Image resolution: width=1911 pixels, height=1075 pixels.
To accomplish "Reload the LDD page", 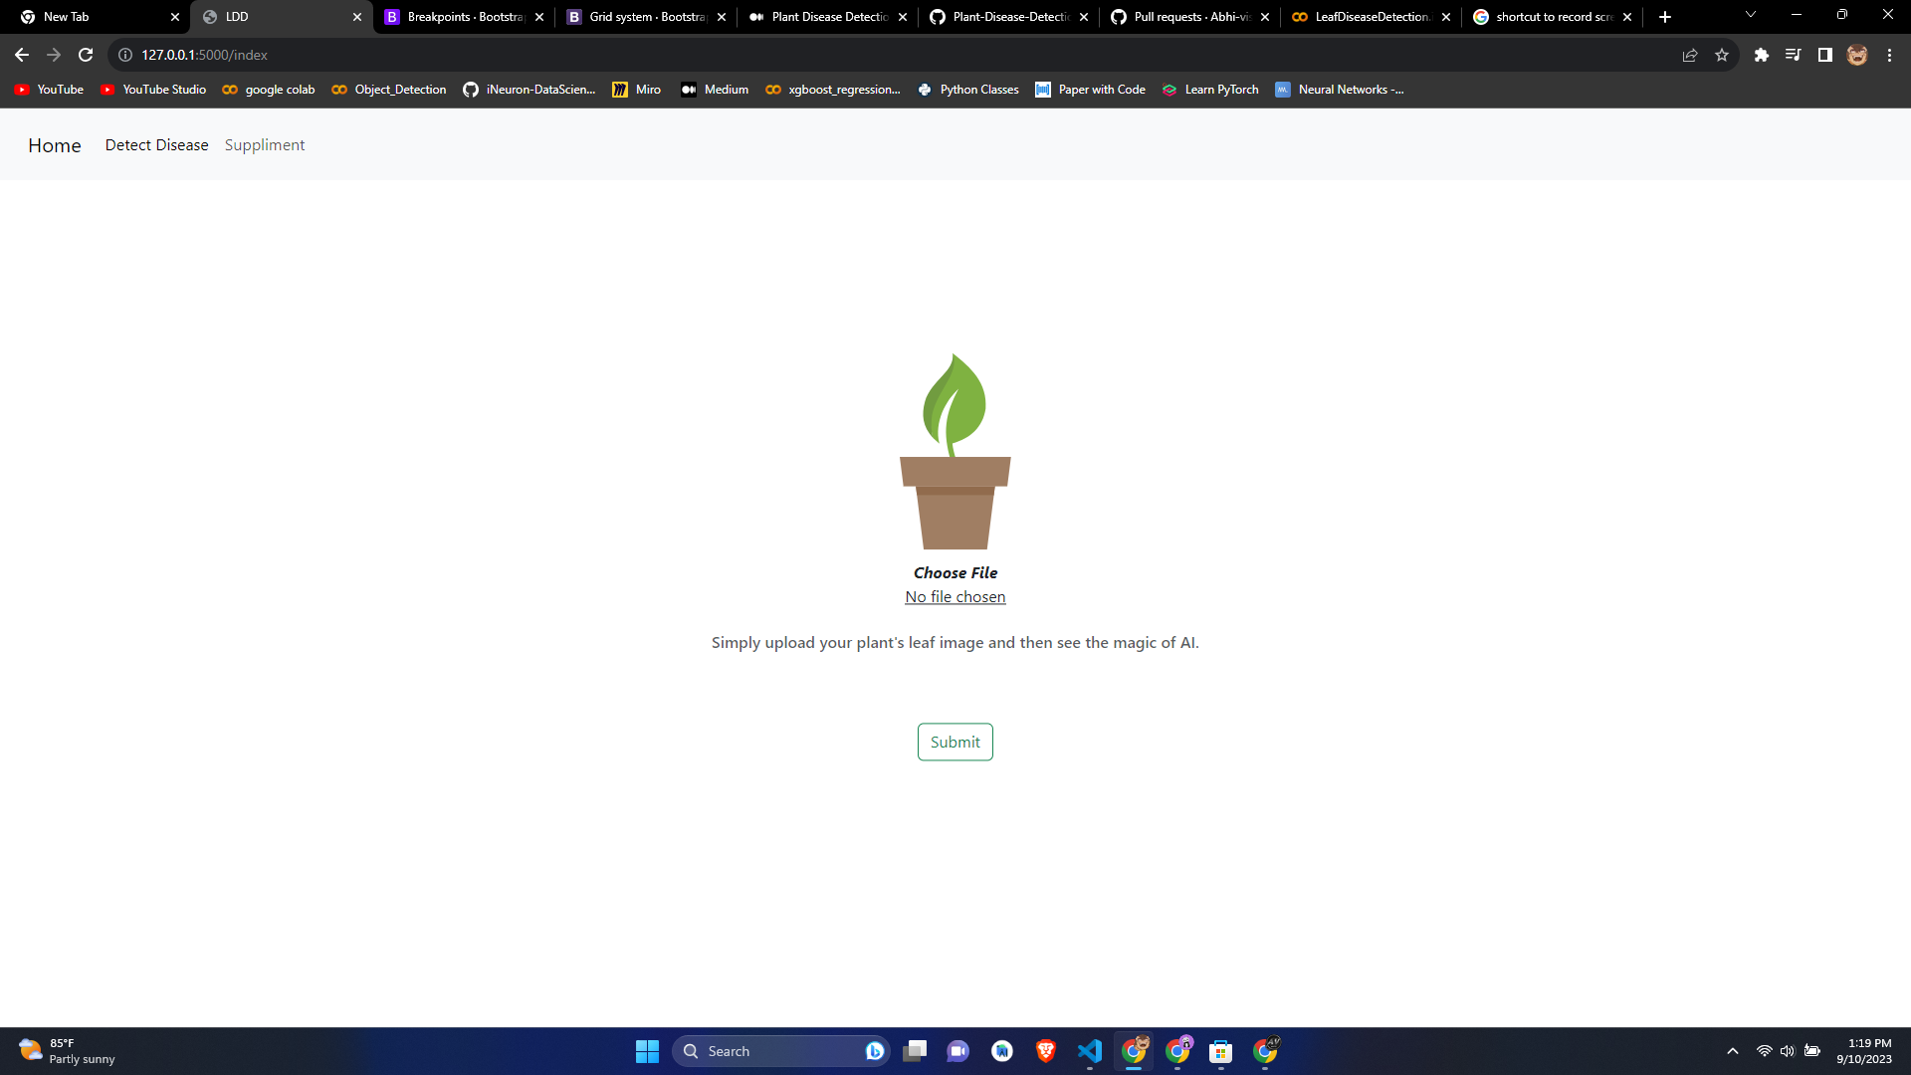I will click(85, 55).
